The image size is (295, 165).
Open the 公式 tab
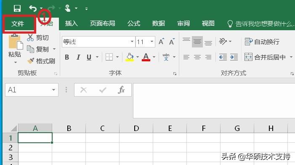[134, 24]
